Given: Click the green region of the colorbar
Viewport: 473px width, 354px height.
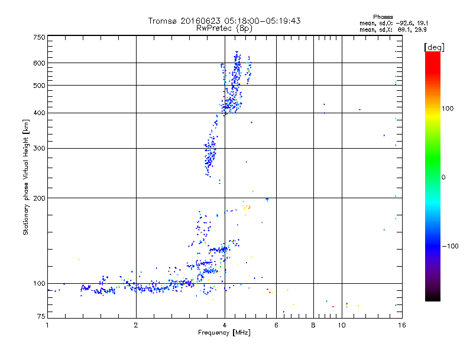Looking at the screenshot, I should (433, 159).
